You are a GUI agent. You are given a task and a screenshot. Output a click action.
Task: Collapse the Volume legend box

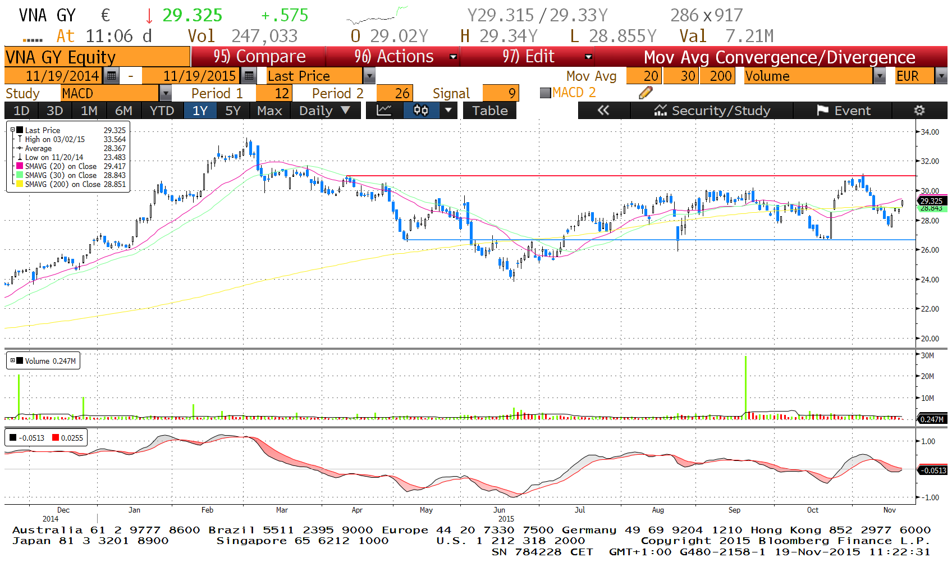pyautogui.click(x=12, y=360)
